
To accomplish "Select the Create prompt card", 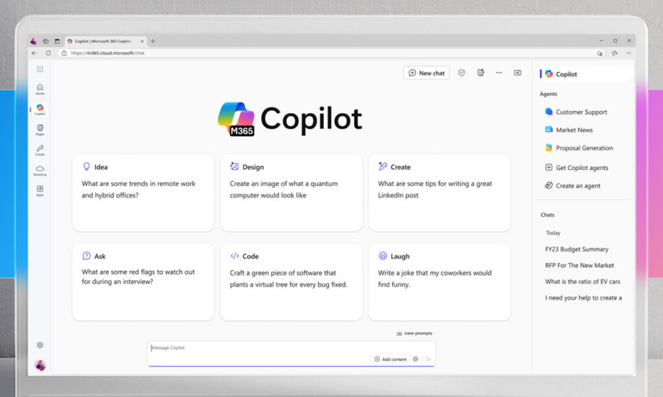I will [440, 193].
